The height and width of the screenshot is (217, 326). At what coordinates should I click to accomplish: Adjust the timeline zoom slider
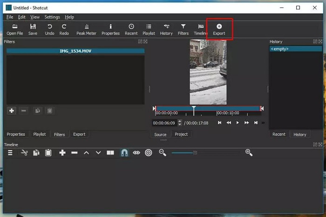[195, 152]
